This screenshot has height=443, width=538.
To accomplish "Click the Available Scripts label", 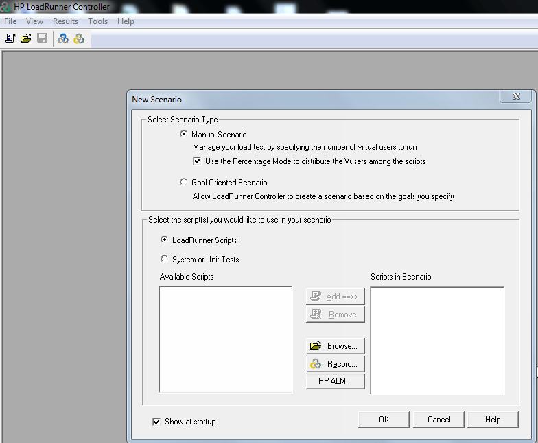I will point(187,277).
